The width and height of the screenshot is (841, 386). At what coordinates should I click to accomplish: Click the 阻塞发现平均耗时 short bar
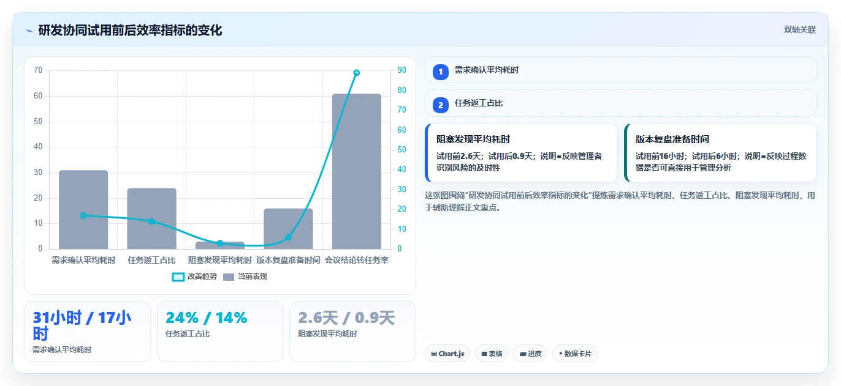pos(220,245)
